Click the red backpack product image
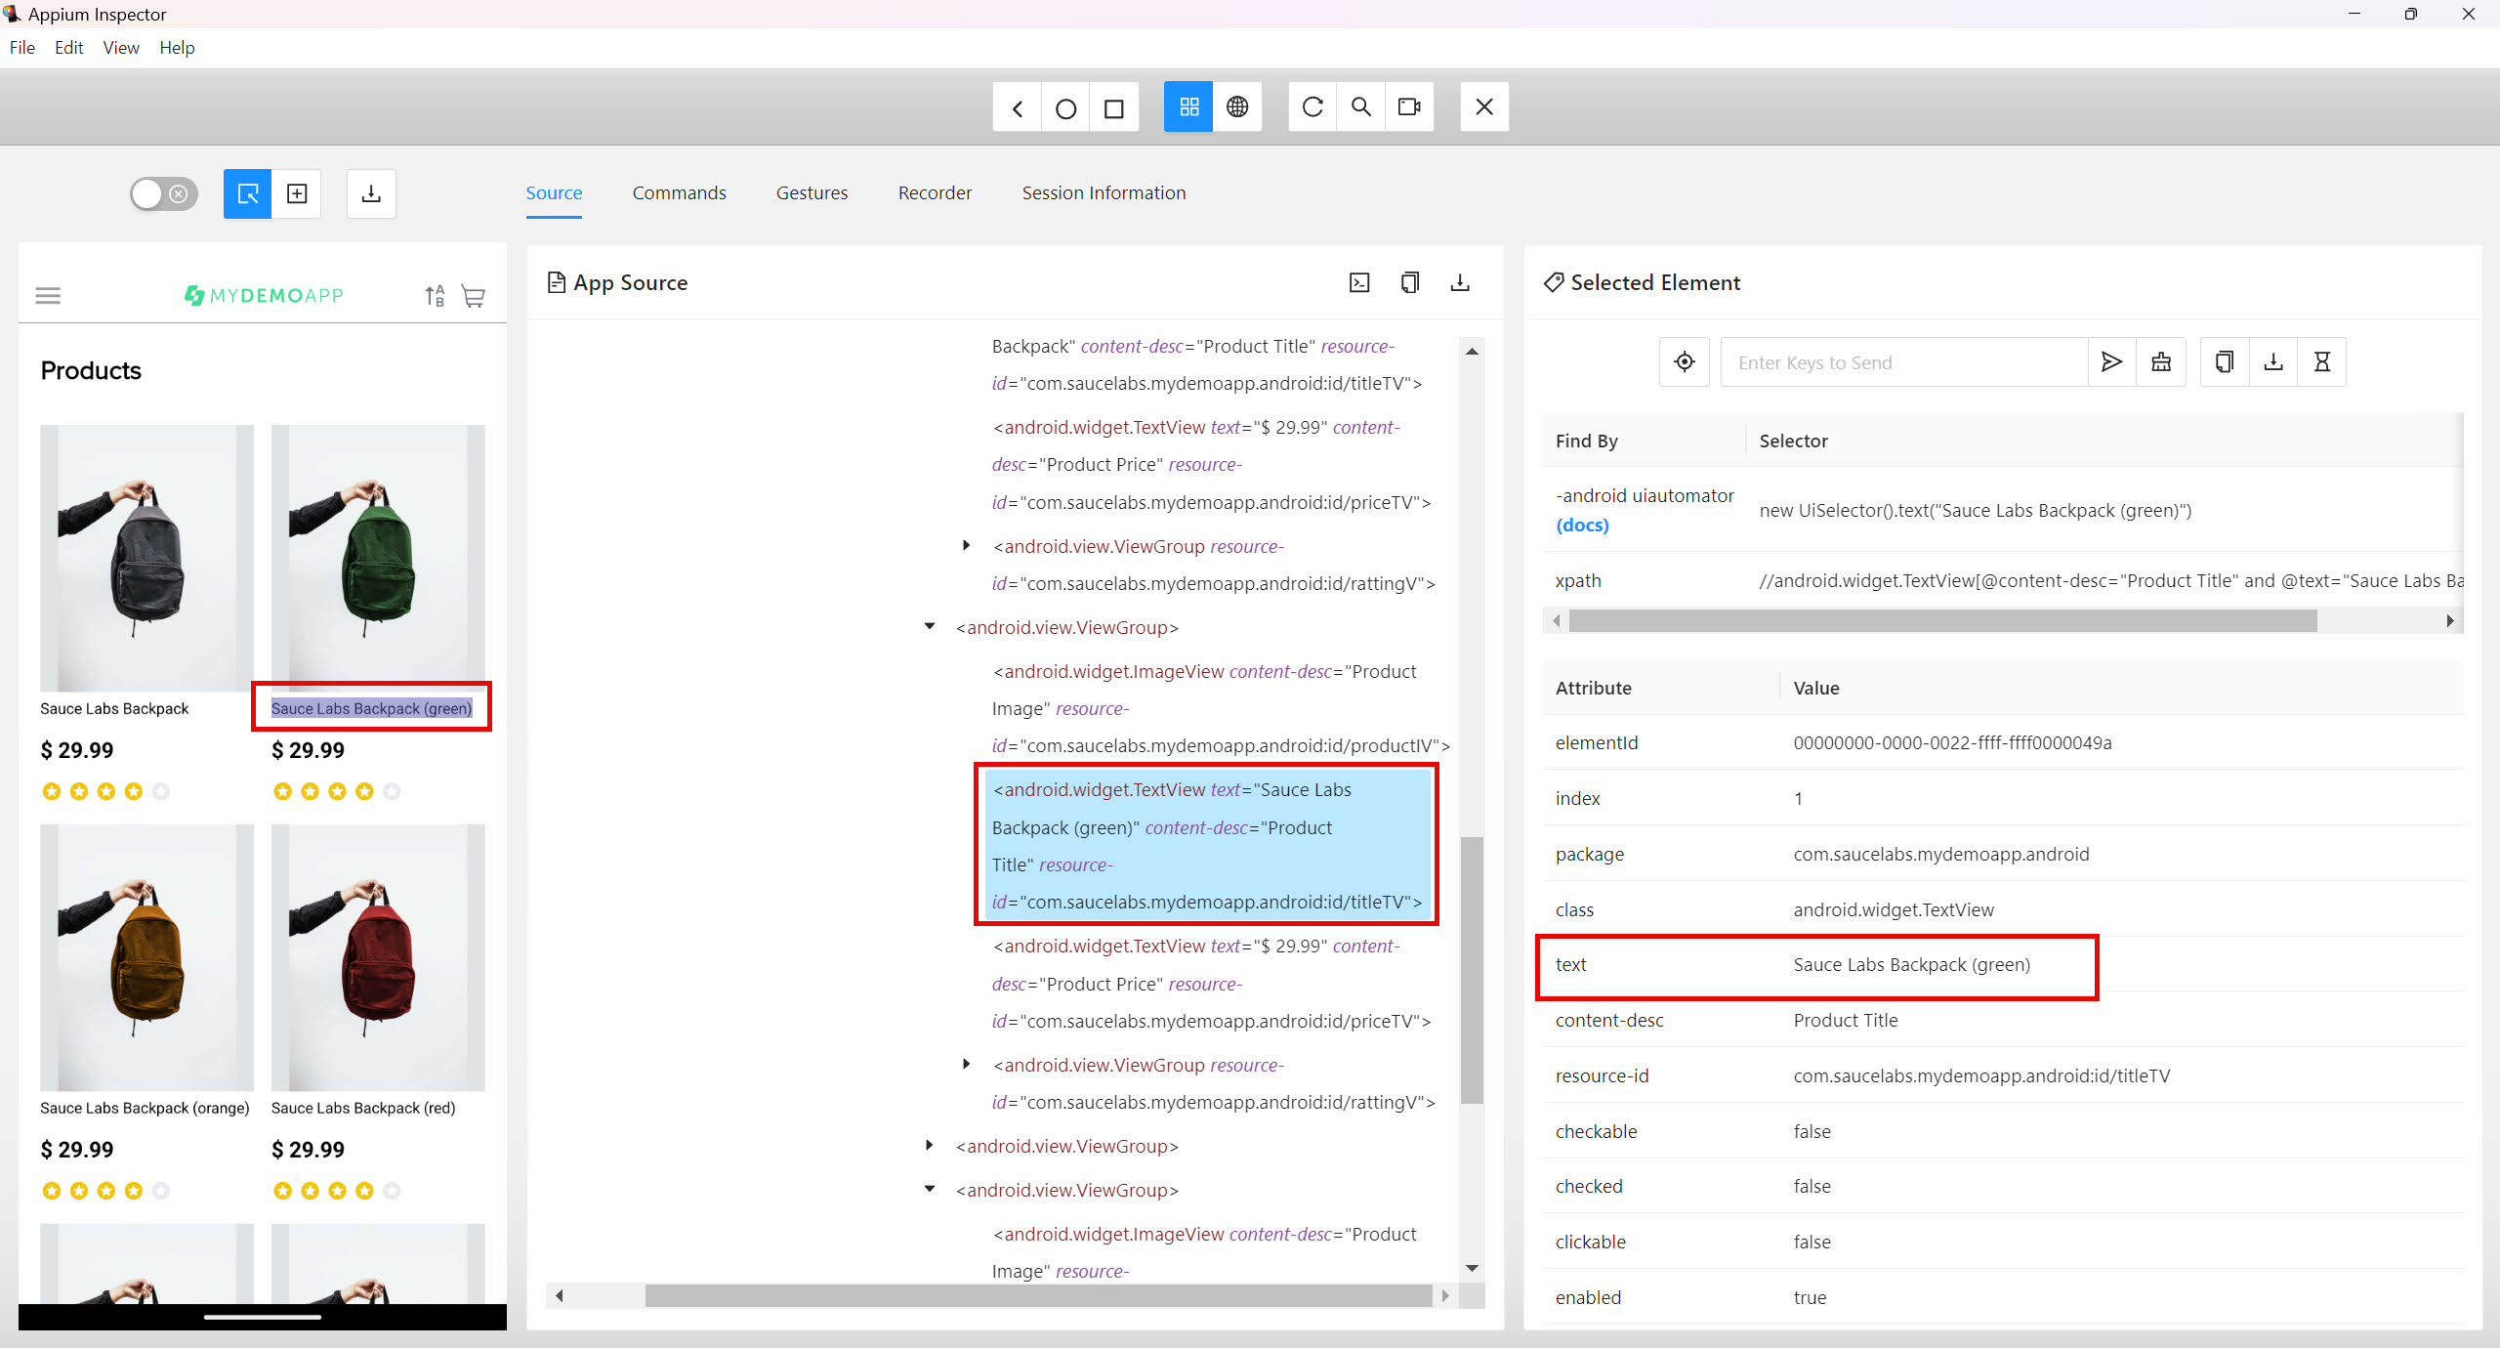Viewport: 2500px width, 1348px height. (378, 957)
